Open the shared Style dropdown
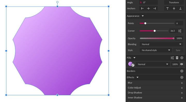186x102 pixels. [156, 50]
